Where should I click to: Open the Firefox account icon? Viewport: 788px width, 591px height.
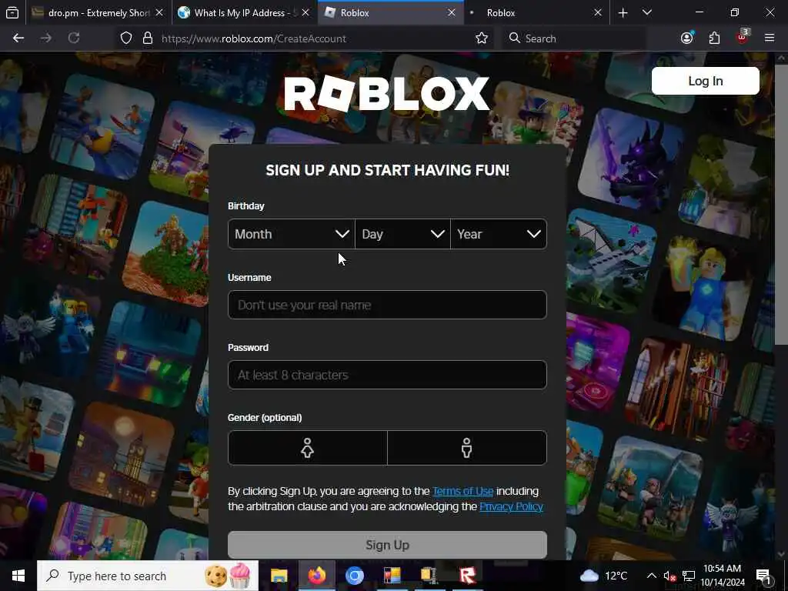tap(687, 38)
